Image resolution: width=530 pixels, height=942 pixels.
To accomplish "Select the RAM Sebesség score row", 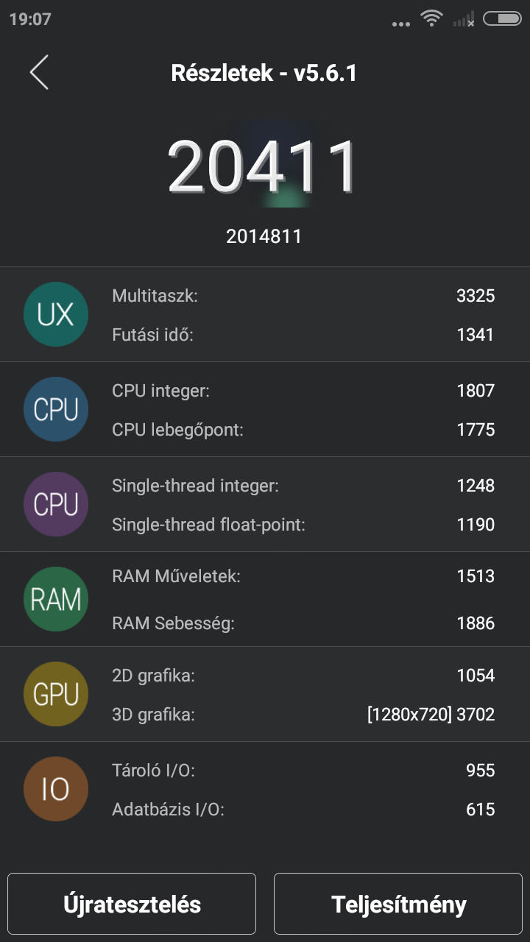I will click(x=303, y=623).
